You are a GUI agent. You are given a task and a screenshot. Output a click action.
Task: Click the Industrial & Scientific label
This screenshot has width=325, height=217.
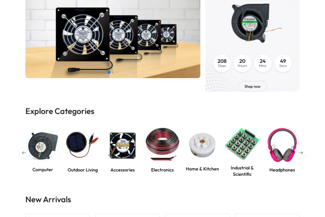coord(242,171)
